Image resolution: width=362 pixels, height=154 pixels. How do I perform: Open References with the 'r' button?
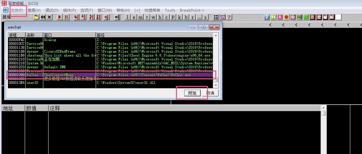click(x=192, y=17)
